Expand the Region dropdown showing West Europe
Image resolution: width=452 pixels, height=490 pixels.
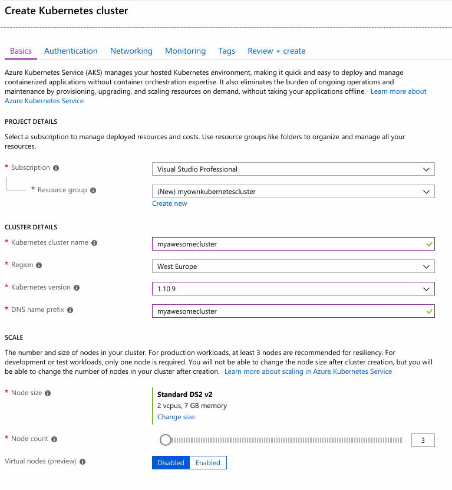tap(293, 267)
